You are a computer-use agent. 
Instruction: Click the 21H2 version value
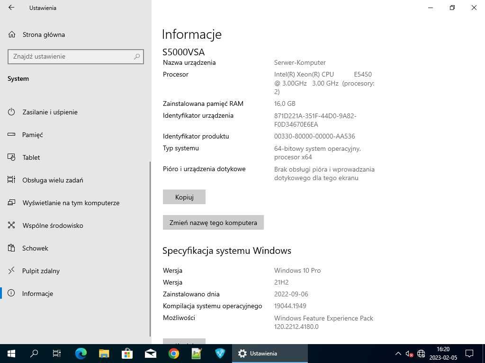281,283
